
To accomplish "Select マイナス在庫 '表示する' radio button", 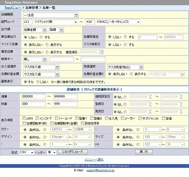I will click(x=47, y=45).
